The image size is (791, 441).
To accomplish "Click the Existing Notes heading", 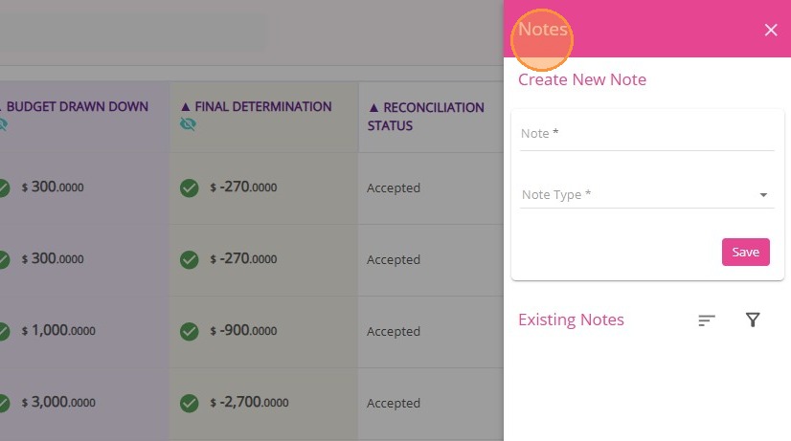I will (x=571, y=320).
